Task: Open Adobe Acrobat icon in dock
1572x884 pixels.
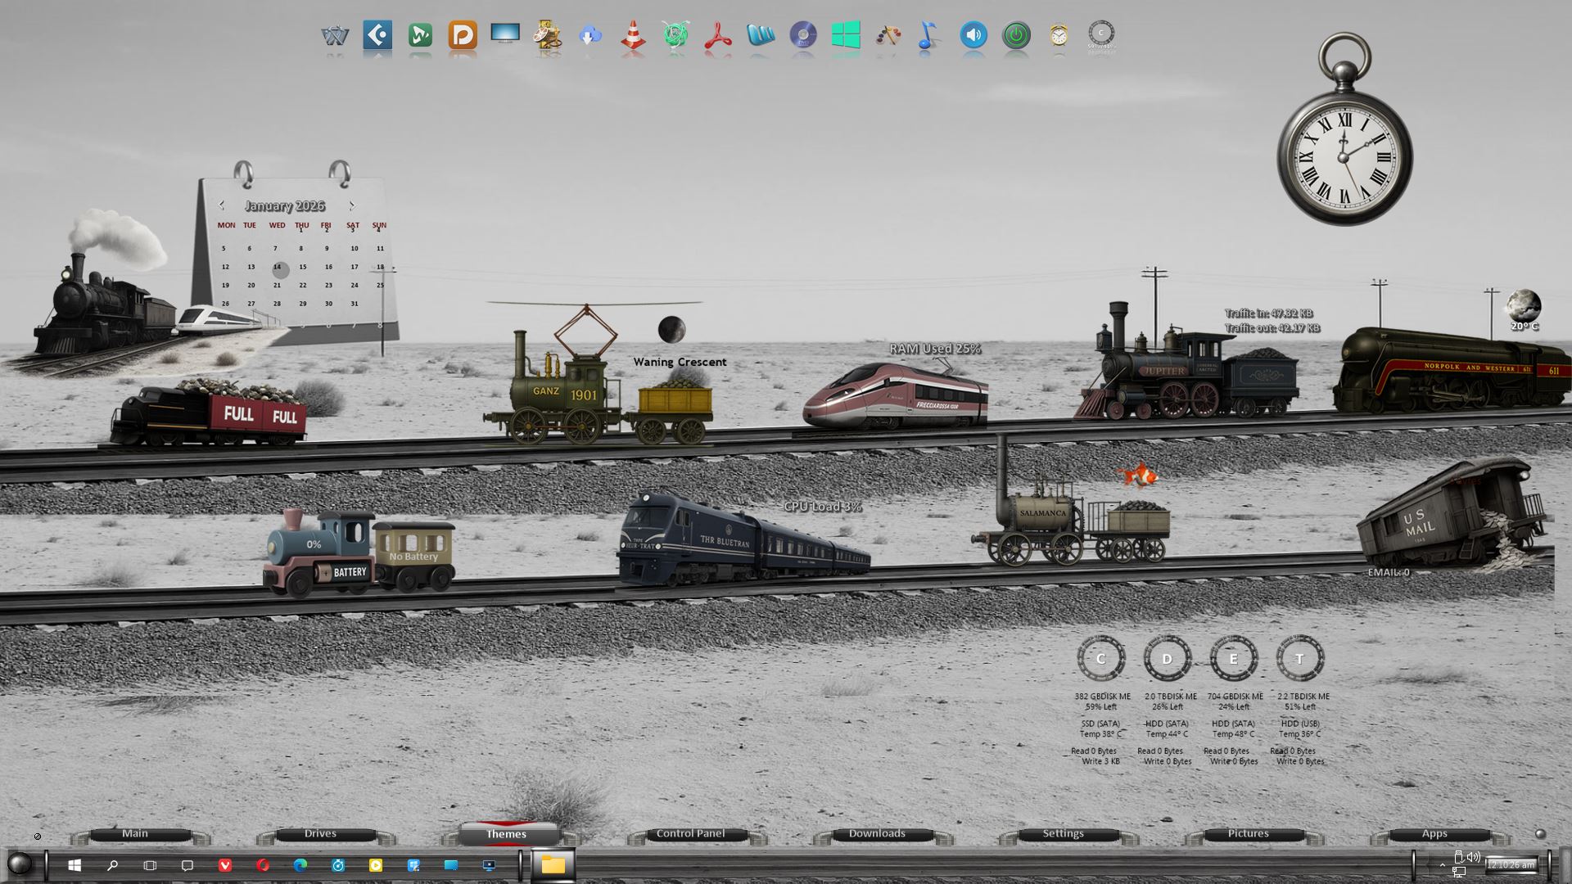Action: click(718, 36)
